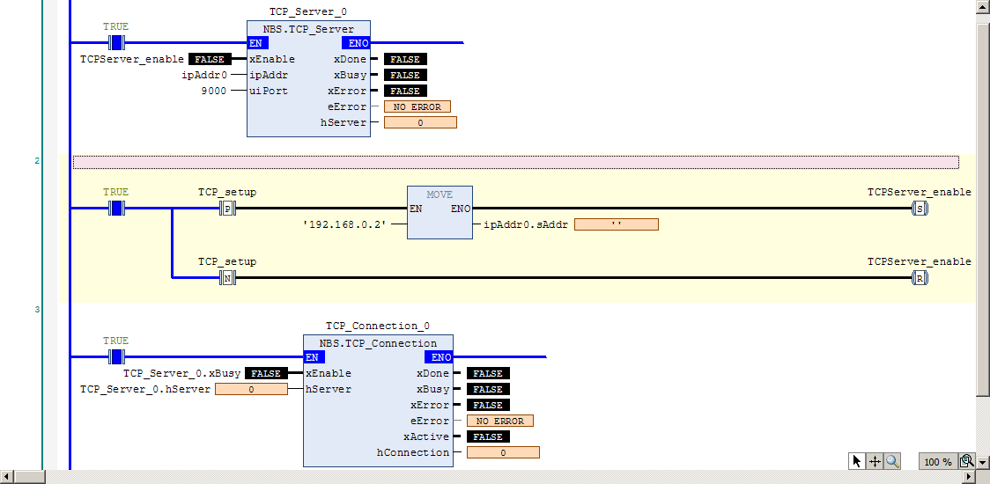The width and height of the screenshot is (990, 484).
Task: Select the NBS.TCP_Server block header
Action: point(308,29)
